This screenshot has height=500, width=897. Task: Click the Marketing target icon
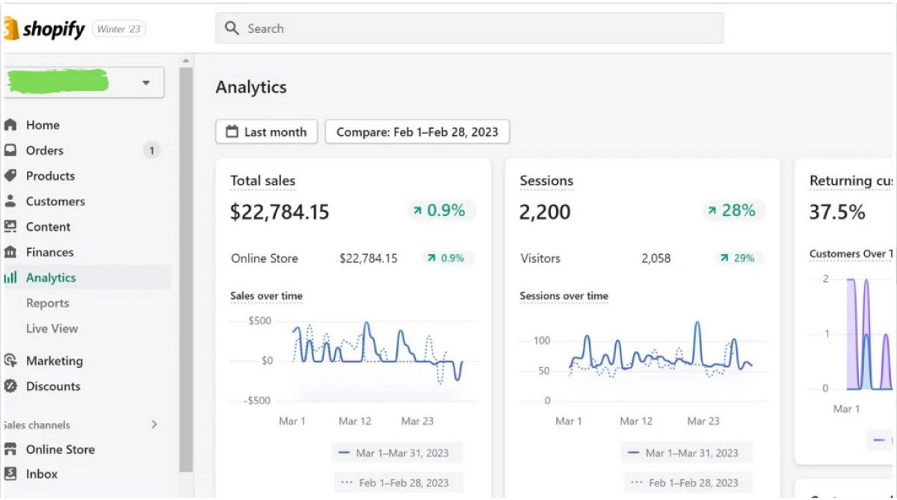(10, 360)
